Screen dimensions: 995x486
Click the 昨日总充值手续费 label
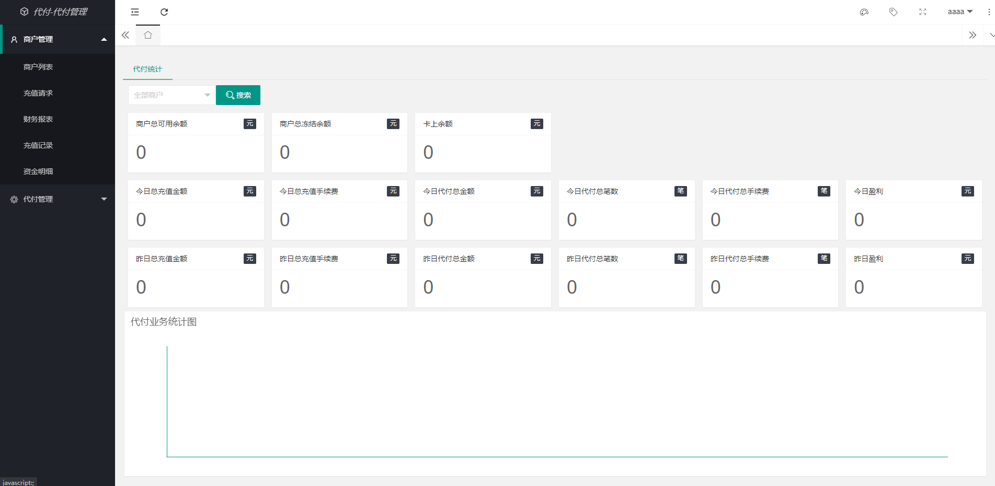pos(309,259)
